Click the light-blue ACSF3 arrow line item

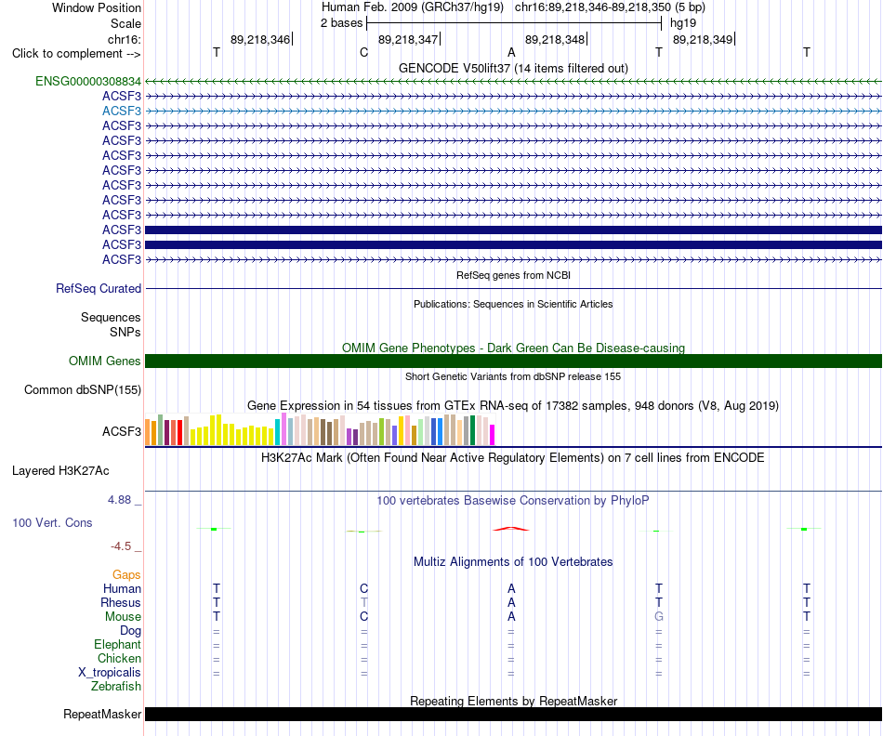click(513, 111)
